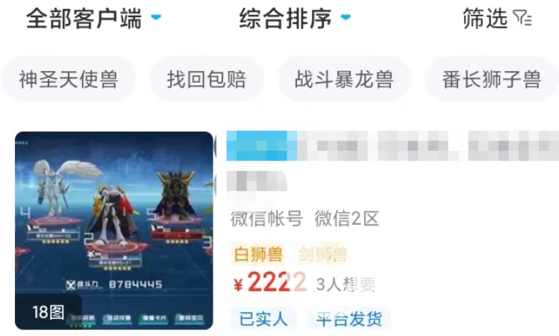Open the 综合排序 sort dropdown
559x336 pixels.
295,19
